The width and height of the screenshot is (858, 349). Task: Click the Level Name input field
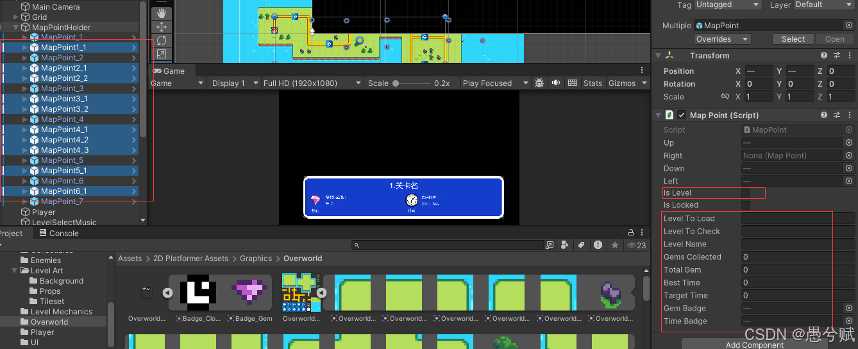click(798, 244)
